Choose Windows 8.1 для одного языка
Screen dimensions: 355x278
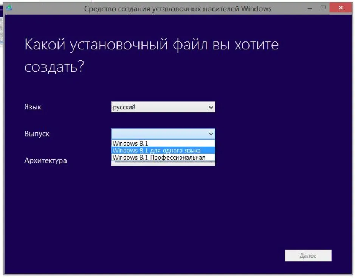click(163, 150)
